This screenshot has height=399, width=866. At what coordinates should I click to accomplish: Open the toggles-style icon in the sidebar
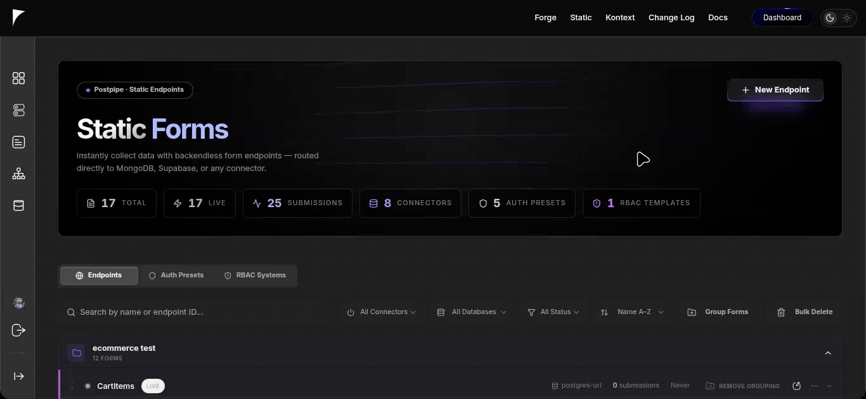tap(18, 110)
